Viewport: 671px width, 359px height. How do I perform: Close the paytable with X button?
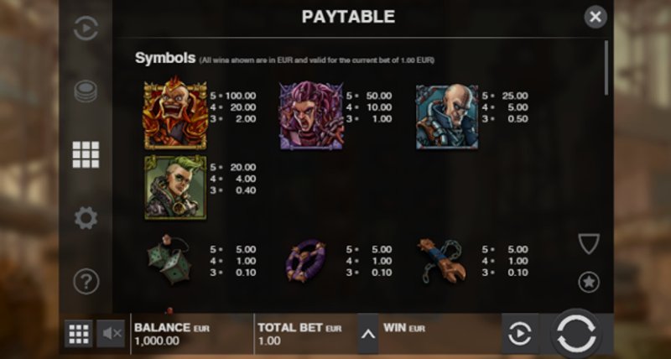(x=596, y=17)
